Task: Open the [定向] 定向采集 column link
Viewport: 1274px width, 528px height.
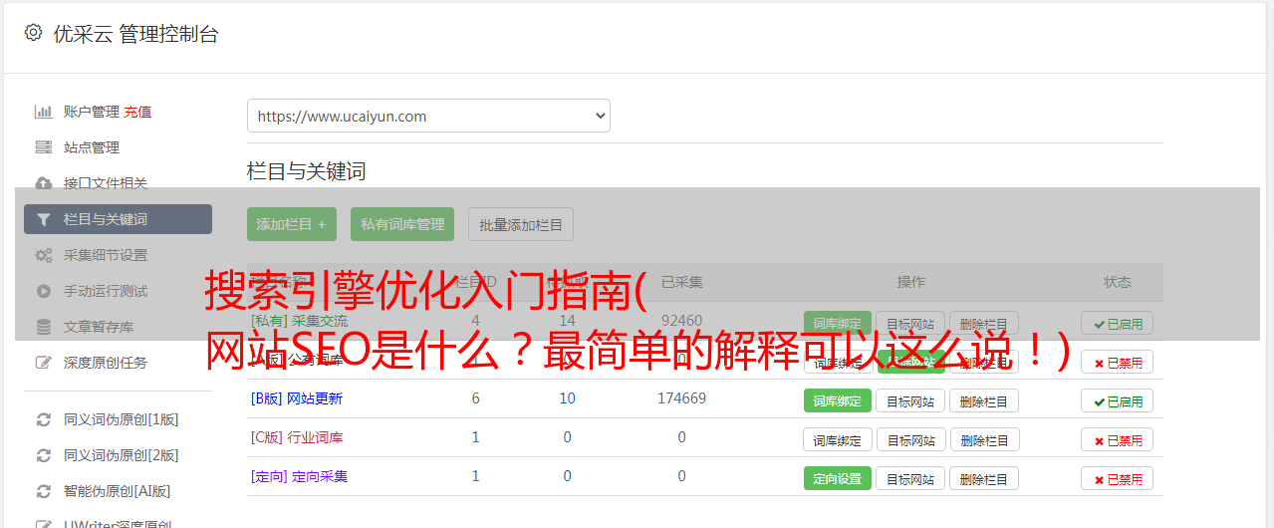Action: [299, 476]
